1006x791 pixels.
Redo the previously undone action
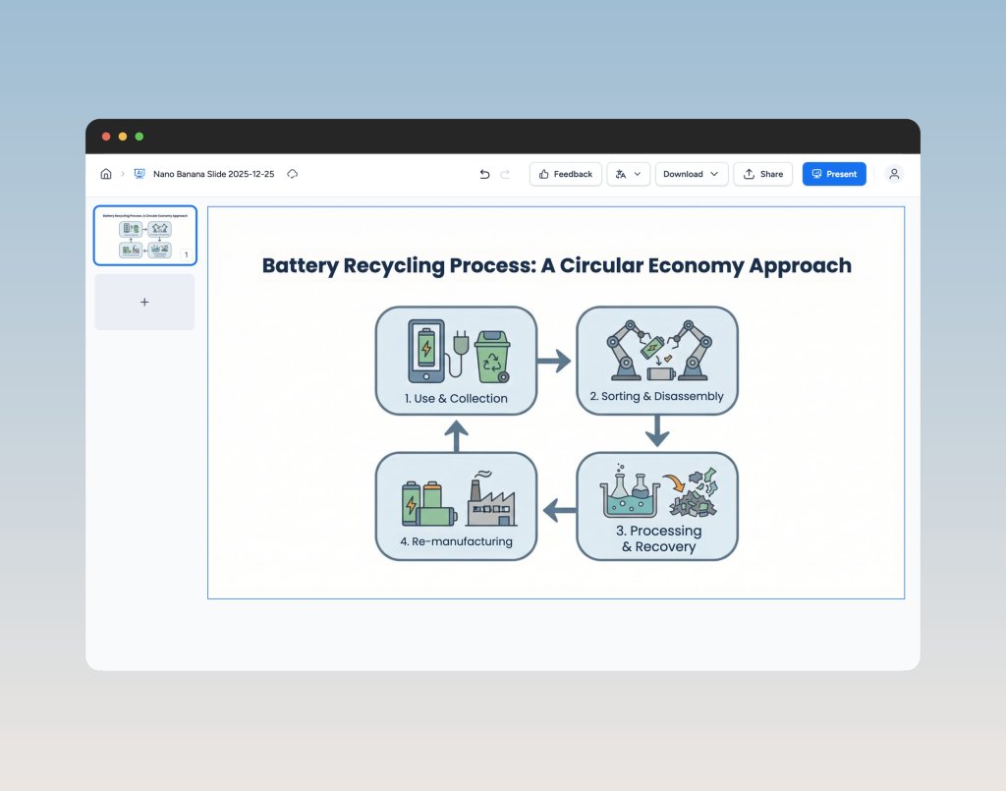pos(505,174)
